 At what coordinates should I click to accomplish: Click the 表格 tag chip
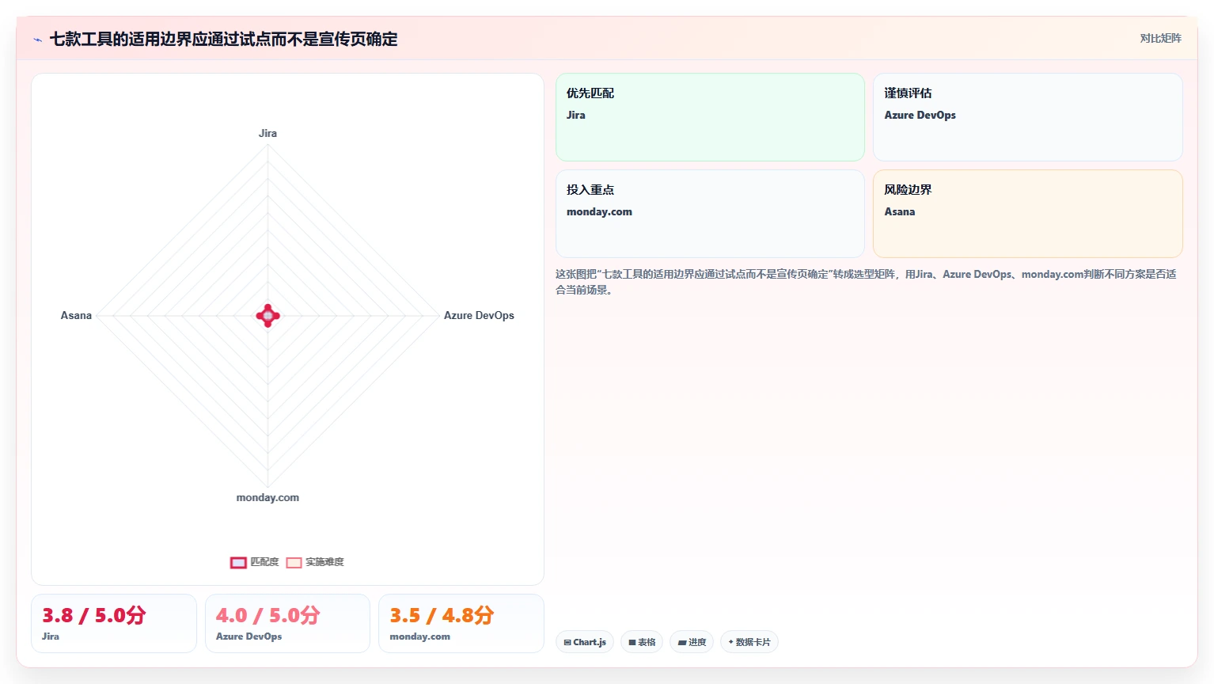pyautogui.click(x=642, y=642)
